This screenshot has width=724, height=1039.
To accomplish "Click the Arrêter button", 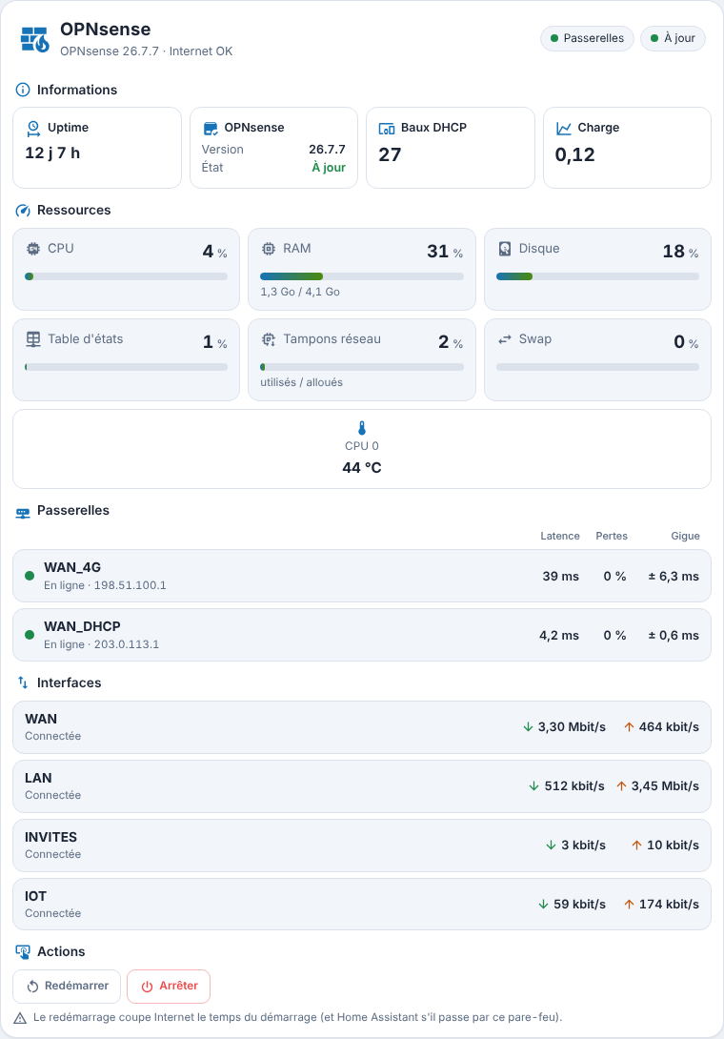I will 169,986.
